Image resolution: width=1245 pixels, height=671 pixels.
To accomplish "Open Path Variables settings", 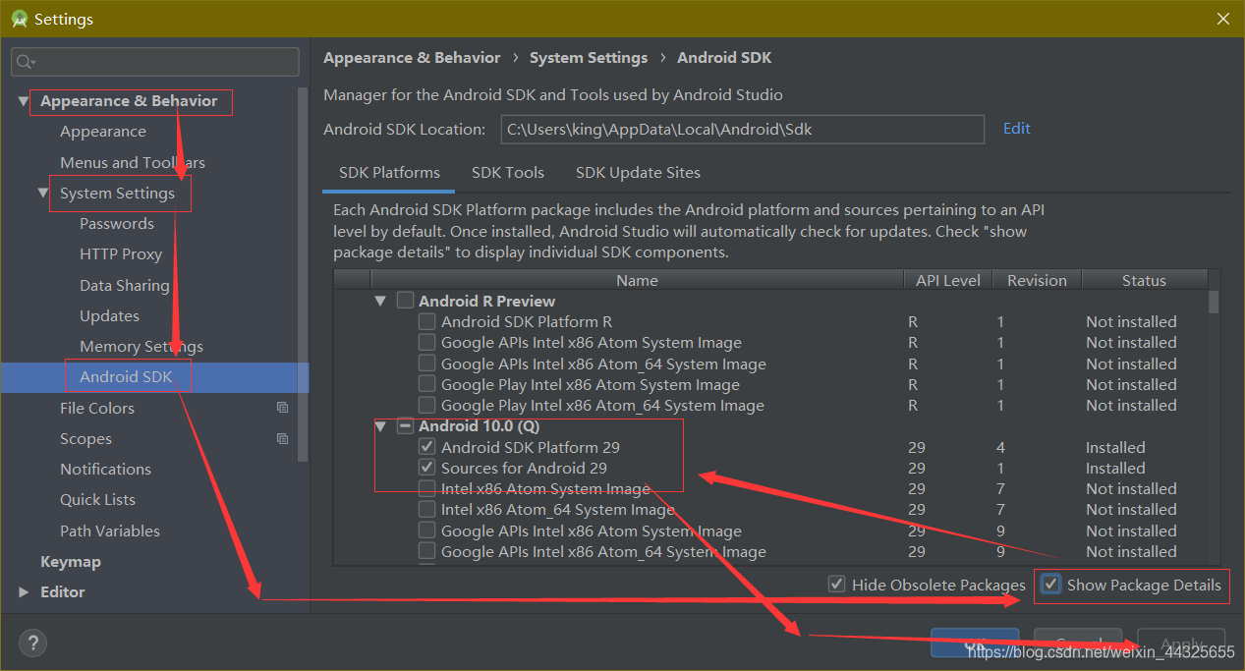I will coord(110,531).
